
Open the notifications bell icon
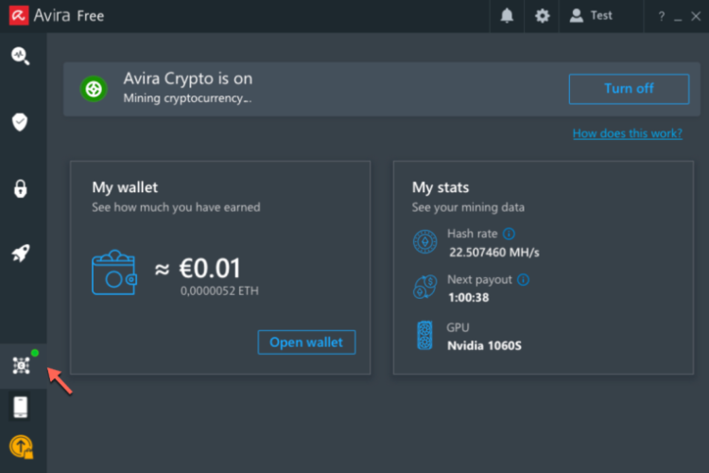click(x=508, y=16)
